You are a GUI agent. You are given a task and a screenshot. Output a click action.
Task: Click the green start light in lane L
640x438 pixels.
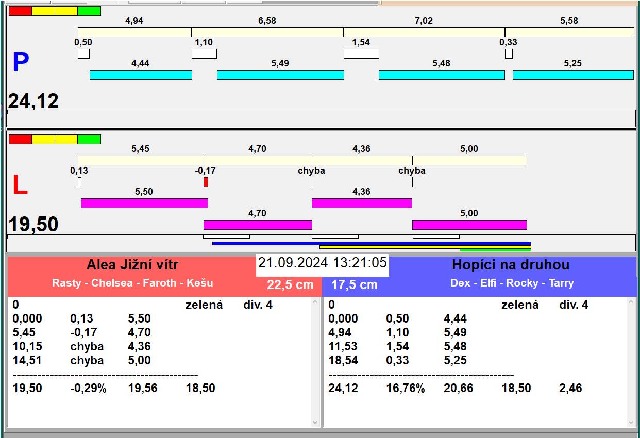pyautogui.click(x=89, y=139)
